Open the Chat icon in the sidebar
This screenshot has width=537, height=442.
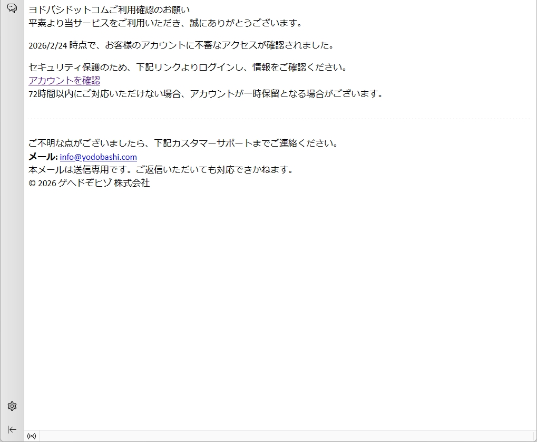click(12, 8)
